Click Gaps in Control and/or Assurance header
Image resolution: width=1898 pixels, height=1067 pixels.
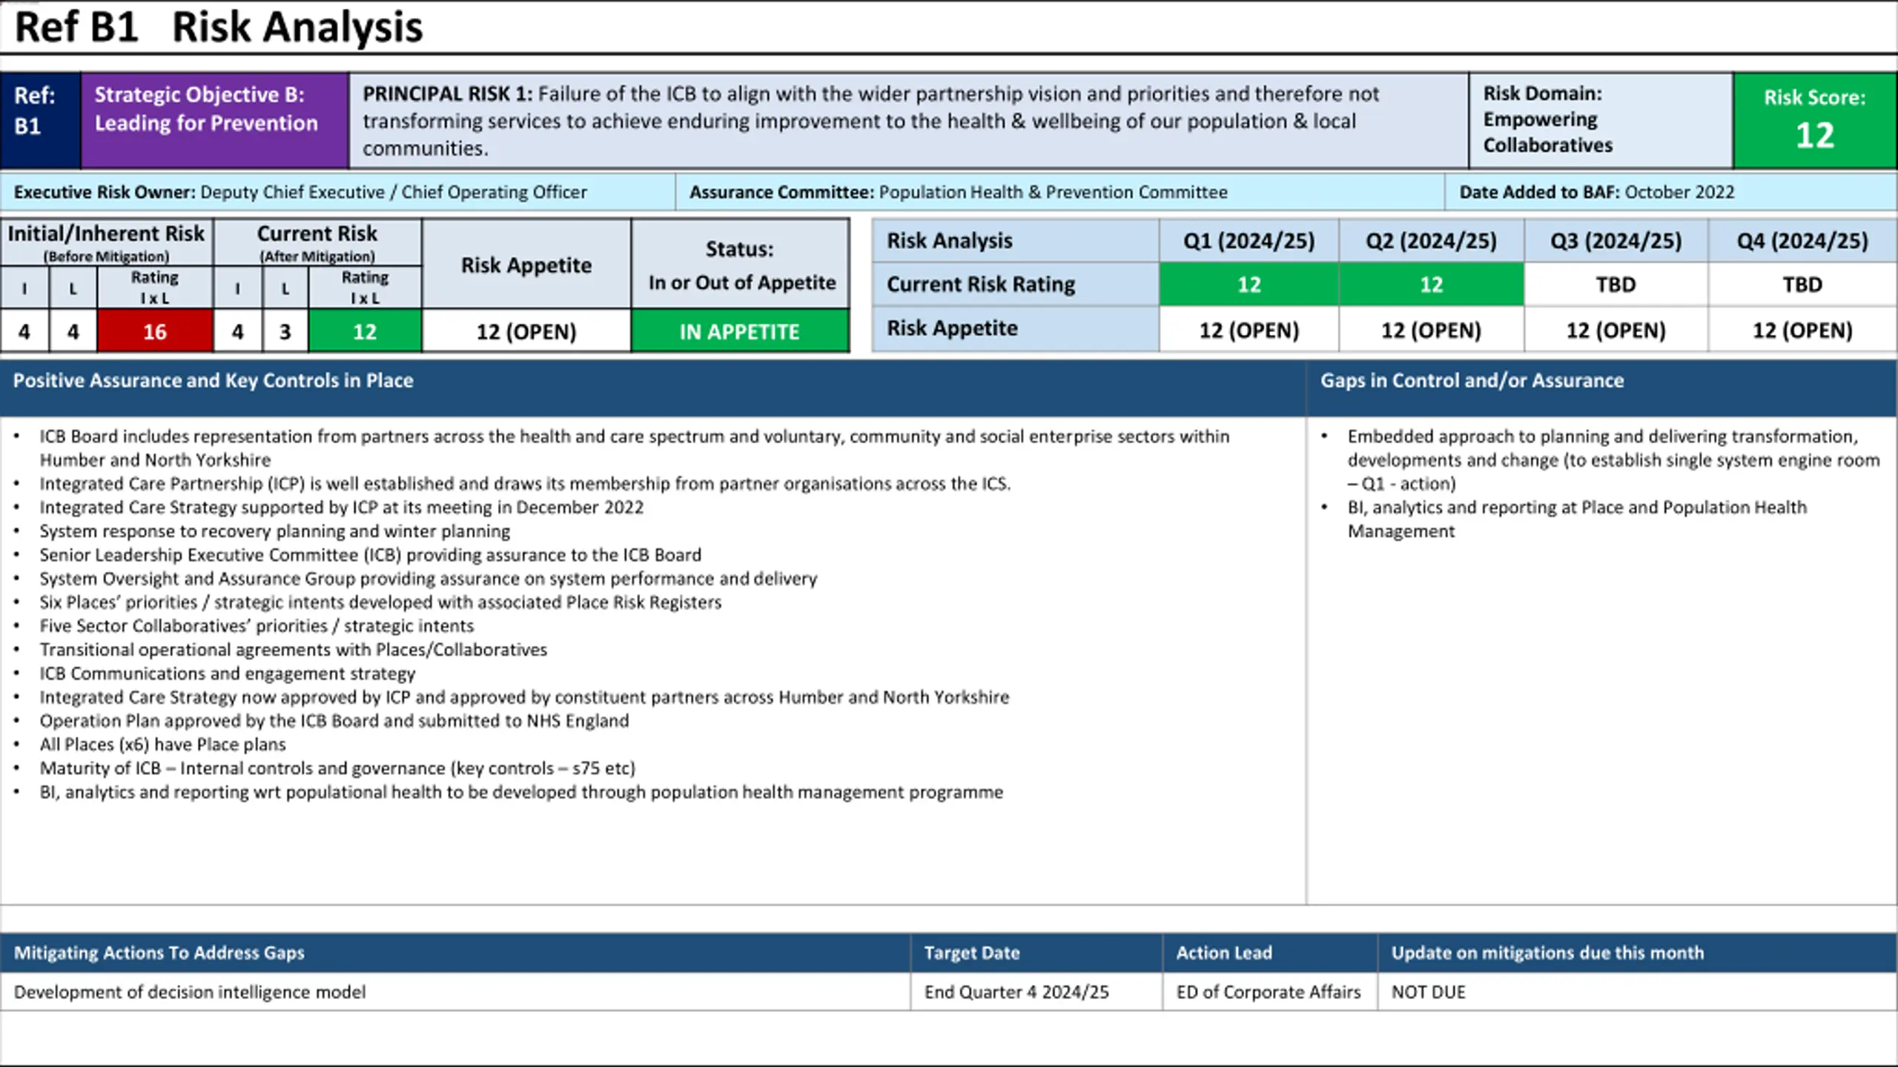click(1472, 381)
